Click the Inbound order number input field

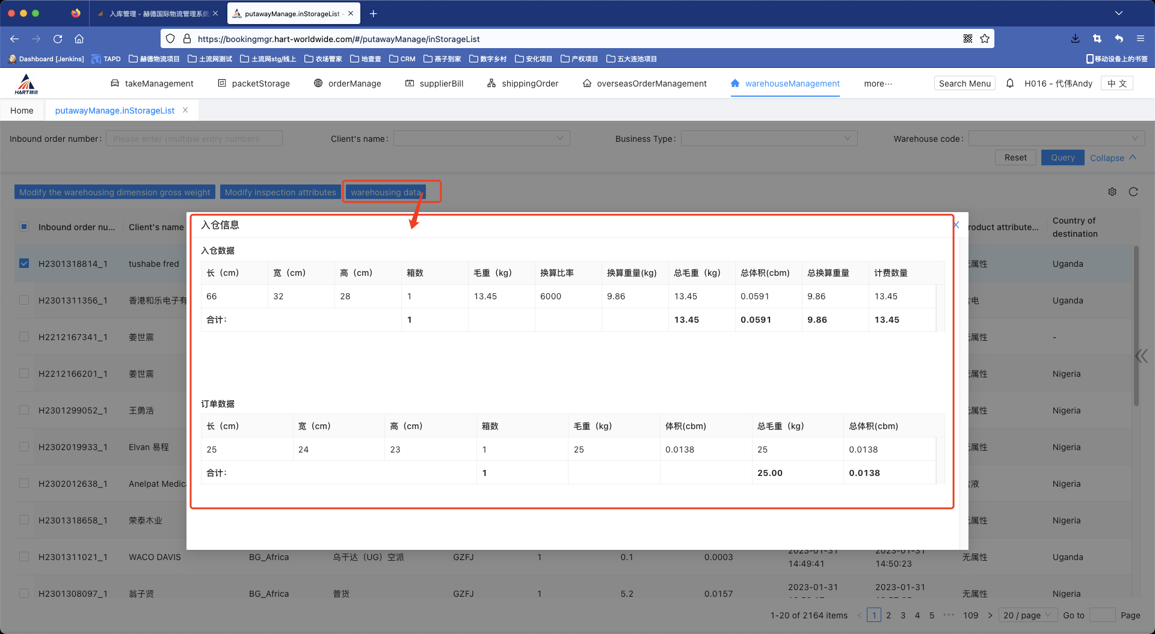194,139
